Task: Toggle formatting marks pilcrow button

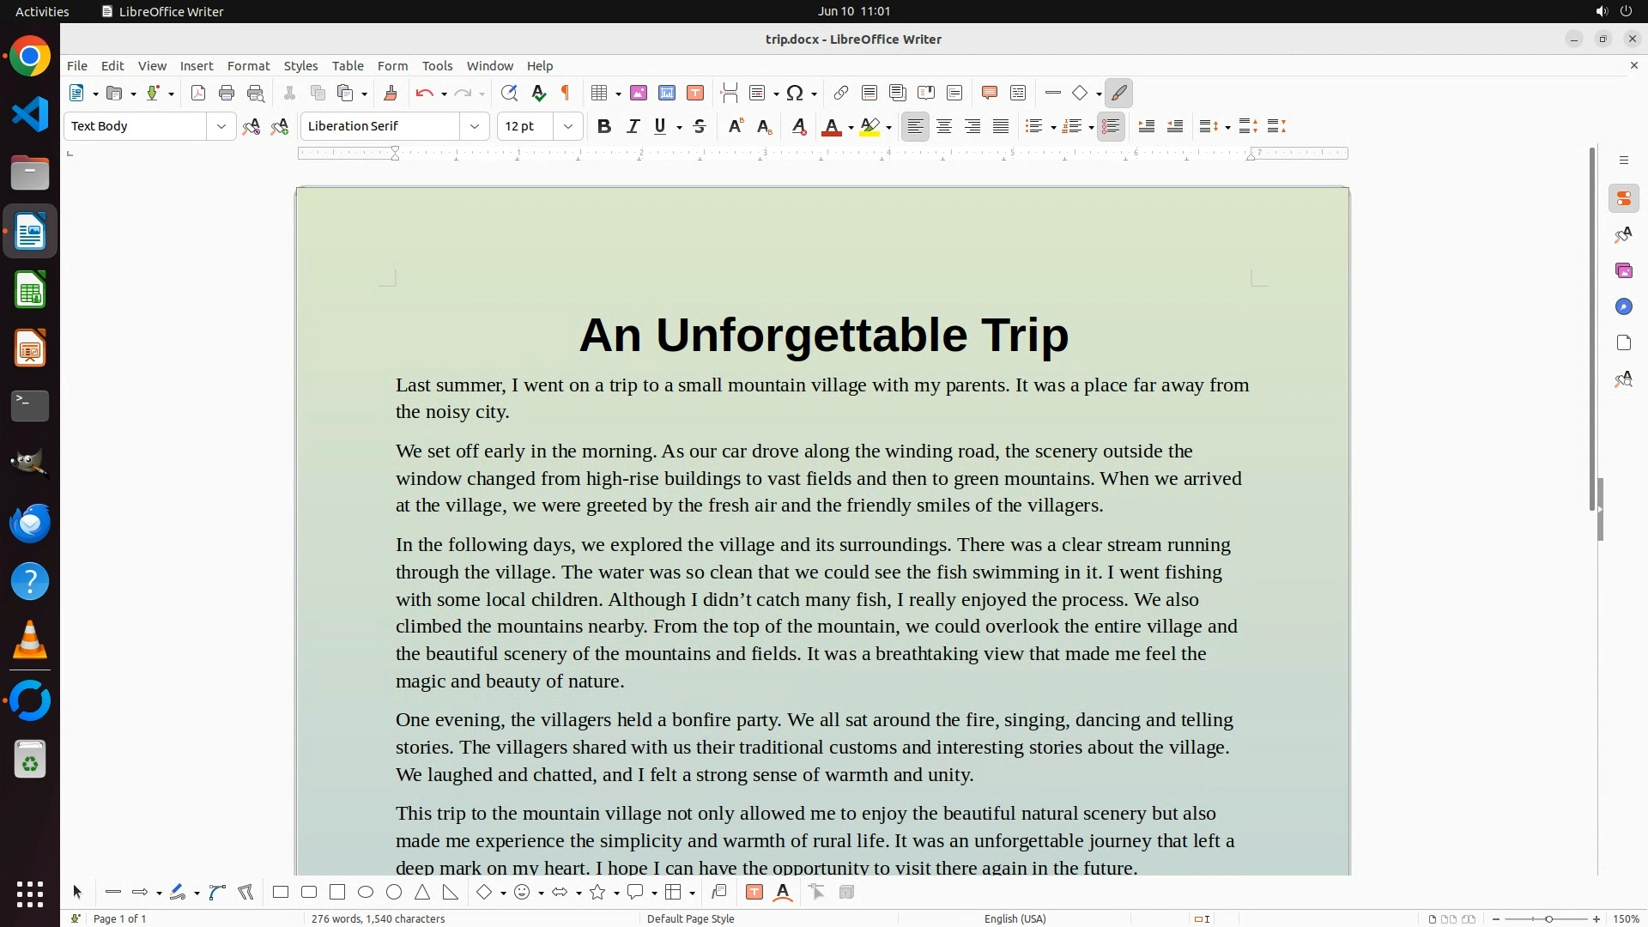Action: 566,94
